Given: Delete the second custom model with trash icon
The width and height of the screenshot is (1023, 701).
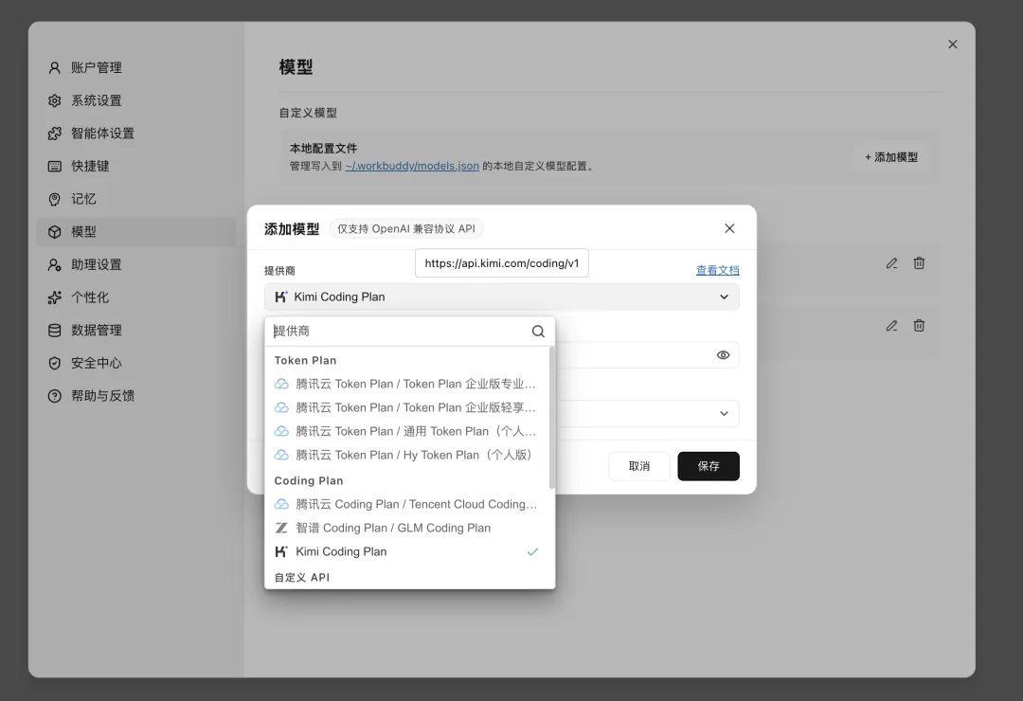Looking at the screenshot, I should pyautogui.click(x=919, y=325).
